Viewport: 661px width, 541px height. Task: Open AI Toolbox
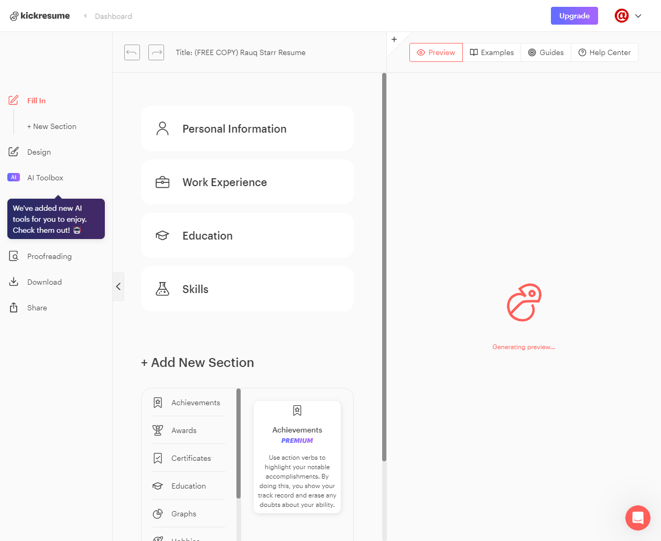(45, 178)
